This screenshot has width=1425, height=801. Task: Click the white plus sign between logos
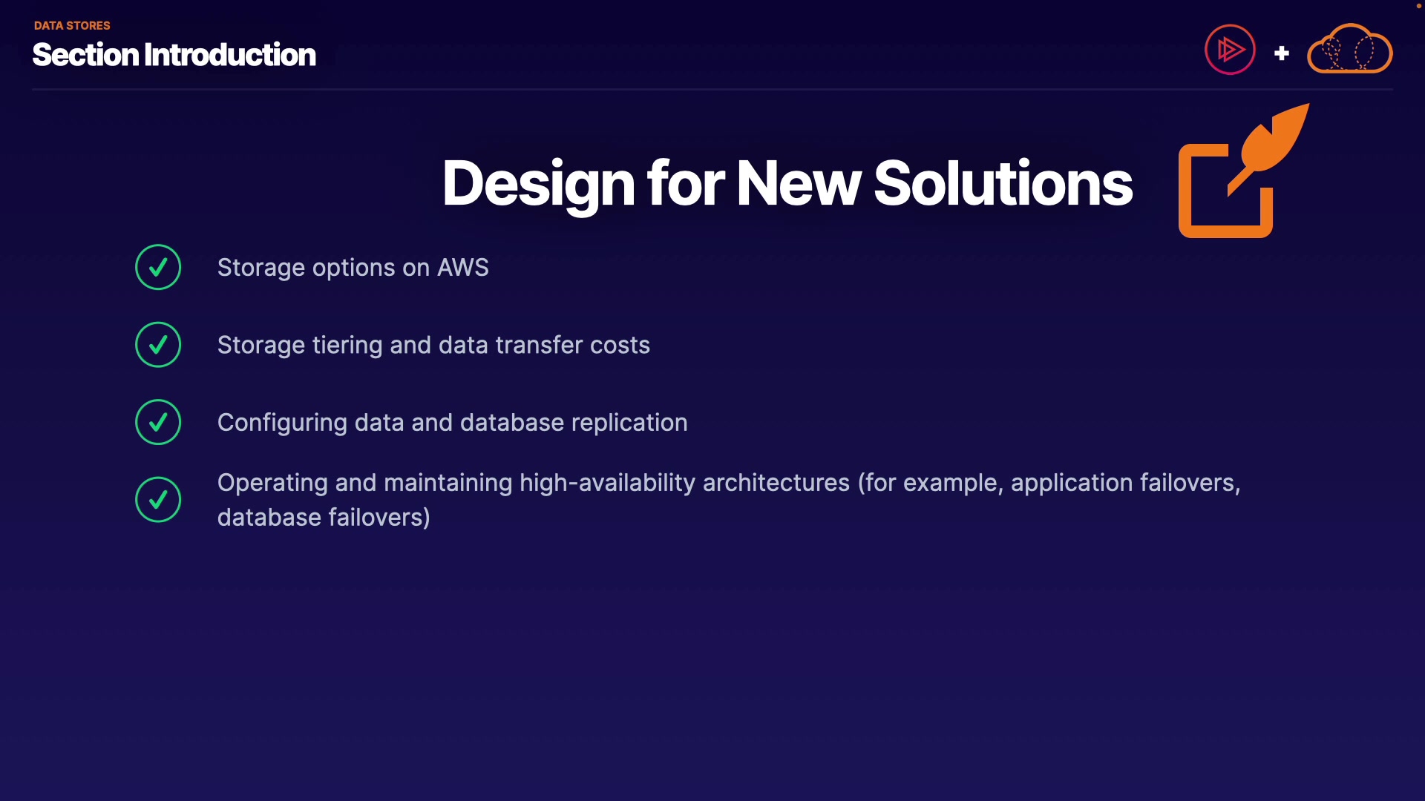tap(1281, 53)
